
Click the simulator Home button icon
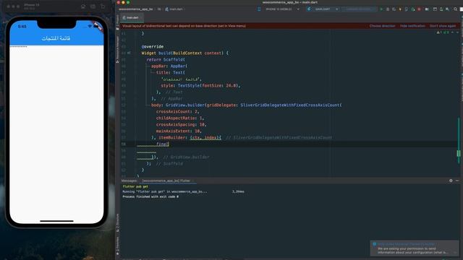(83, 6)
